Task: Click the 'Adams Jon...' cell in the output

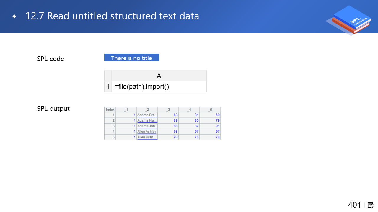Action: 147,126
